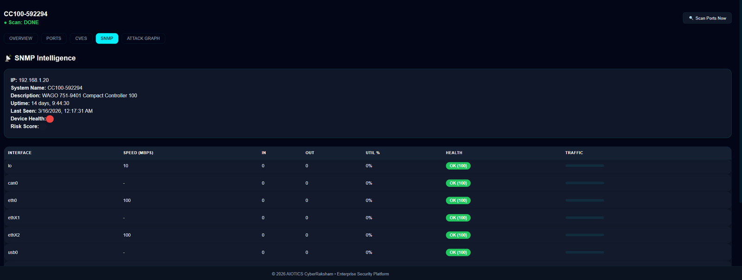
Task: Select the eth0 interface name
Action: click(13, 200)
